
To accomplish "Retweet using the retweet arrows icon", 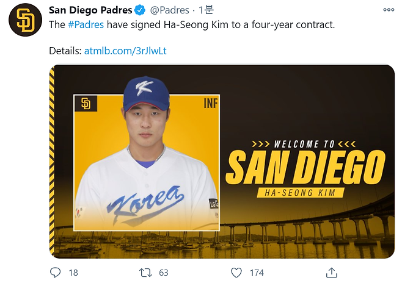I will click(146, 272).
